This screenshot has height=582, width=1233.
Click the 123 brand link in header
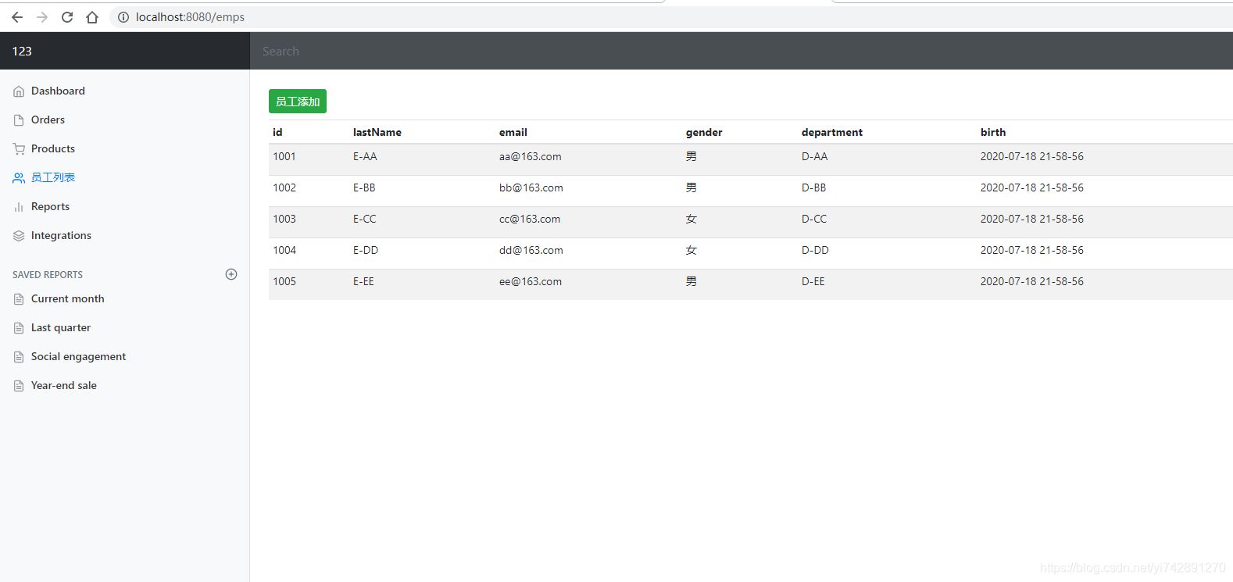tap(22, 52)
